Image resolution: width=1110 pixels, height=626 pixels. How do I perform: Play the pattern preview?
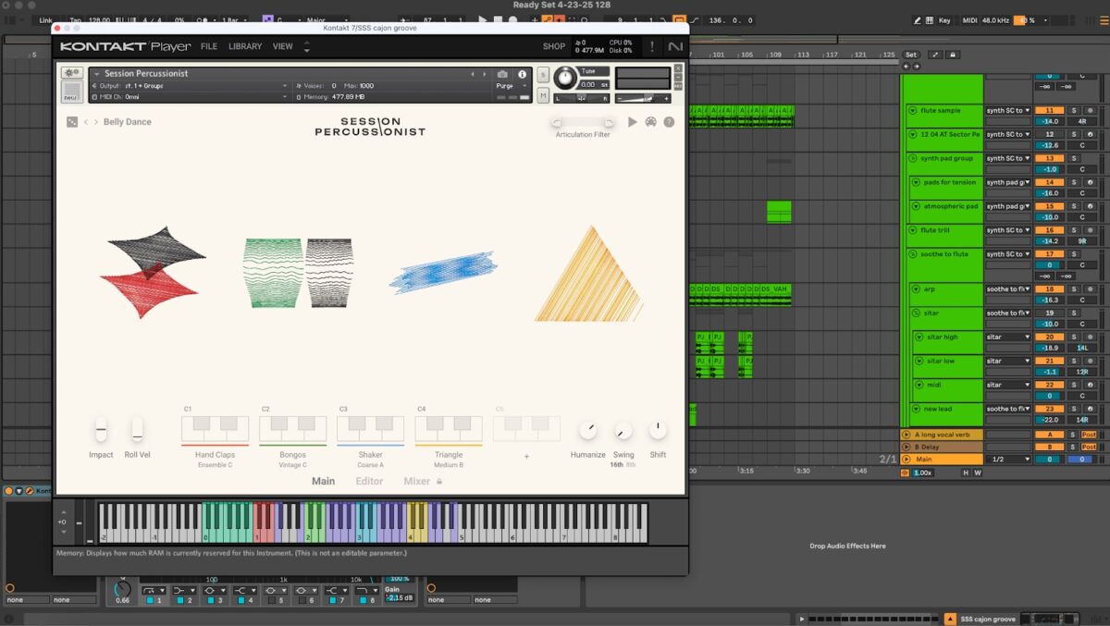click(x=633, y=122)
